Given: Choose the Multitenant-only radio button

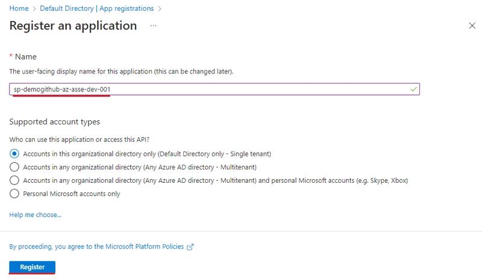Looking at the screenshot, I should [x=14, y=167].
